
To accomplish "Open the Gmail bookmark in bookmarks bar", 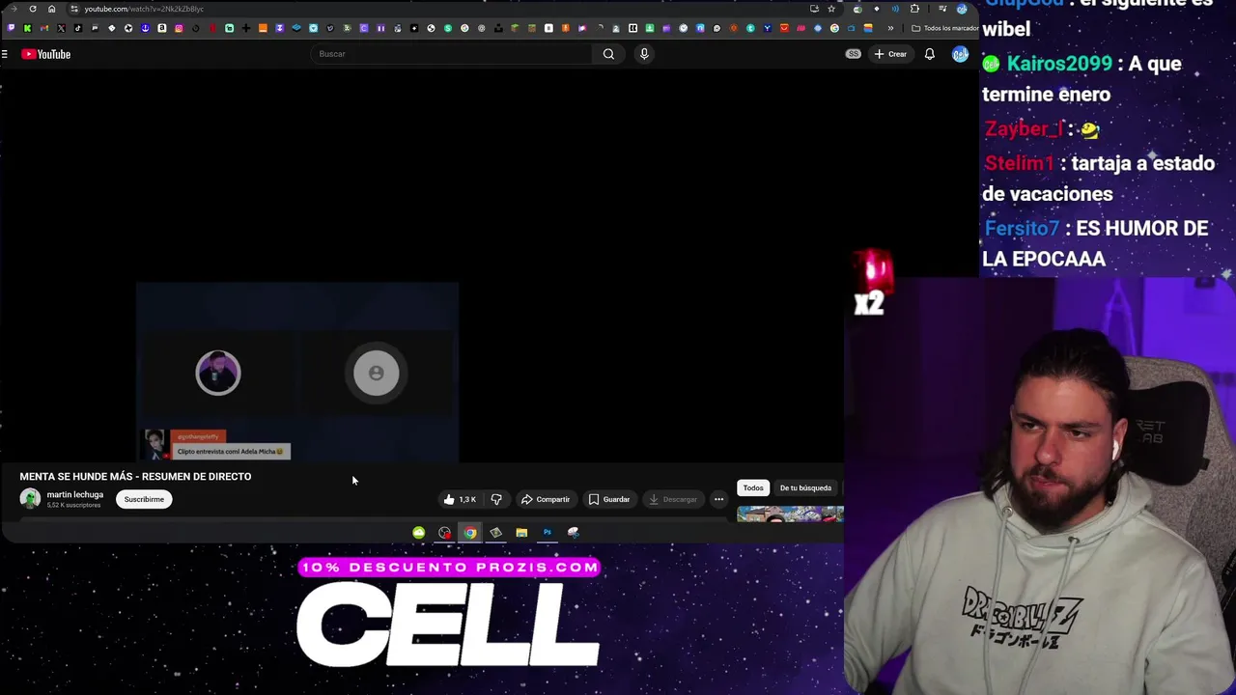I will tap(44, 28).
